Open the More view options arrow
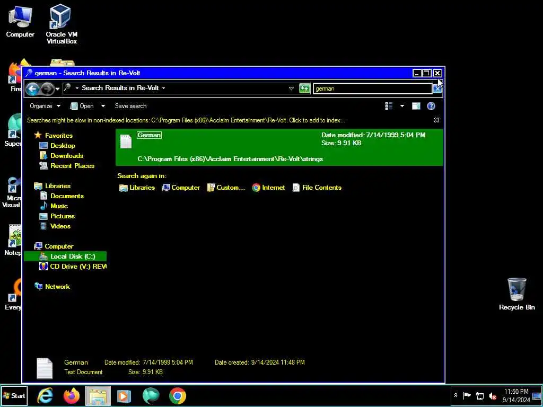543x407 pixels. (402, 106)
